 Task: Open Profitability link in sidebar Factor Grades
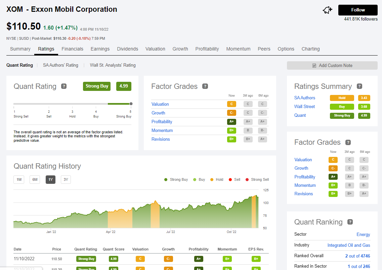(305, 177)
